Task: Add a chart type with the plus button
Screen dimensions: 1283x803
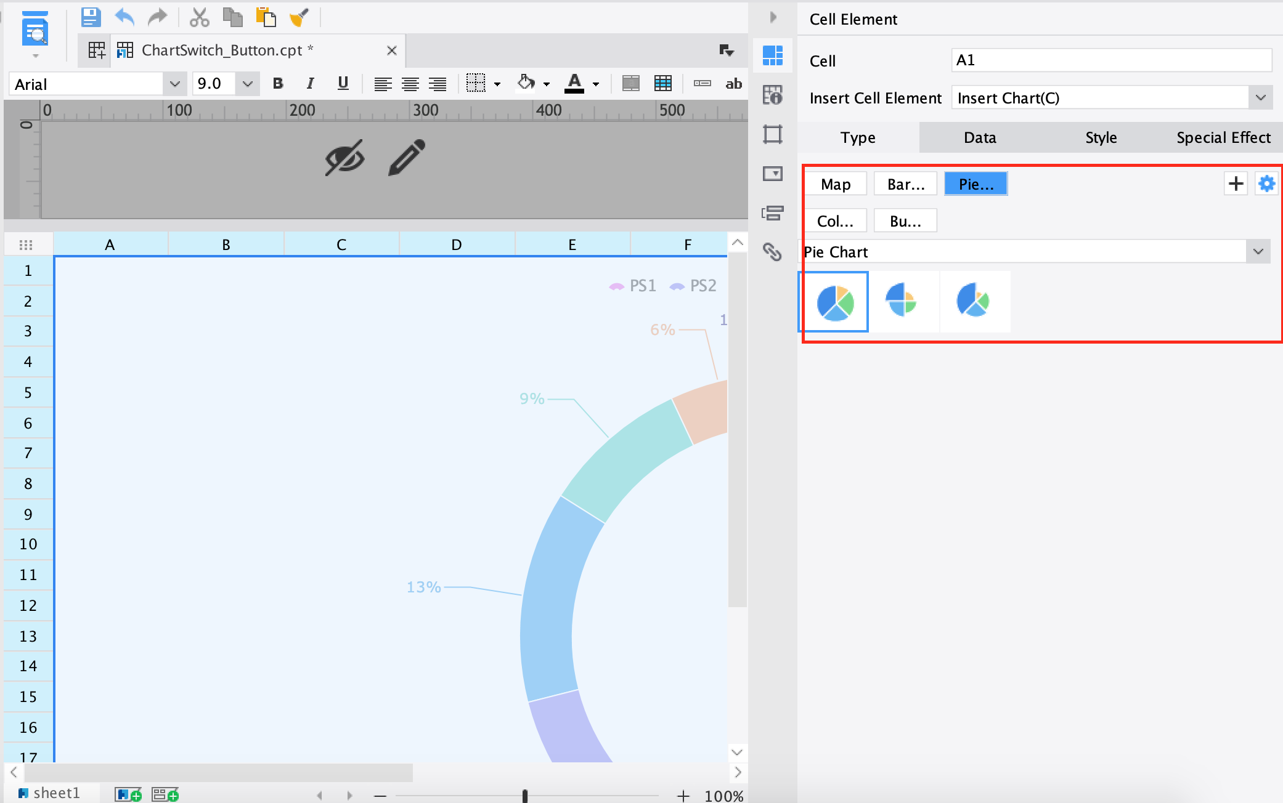Action: [x=1236, y=184]
